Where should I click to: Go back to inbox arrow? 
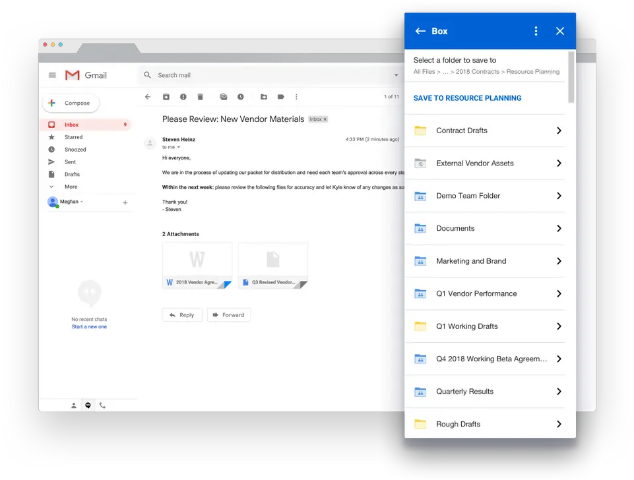(148, 97)
